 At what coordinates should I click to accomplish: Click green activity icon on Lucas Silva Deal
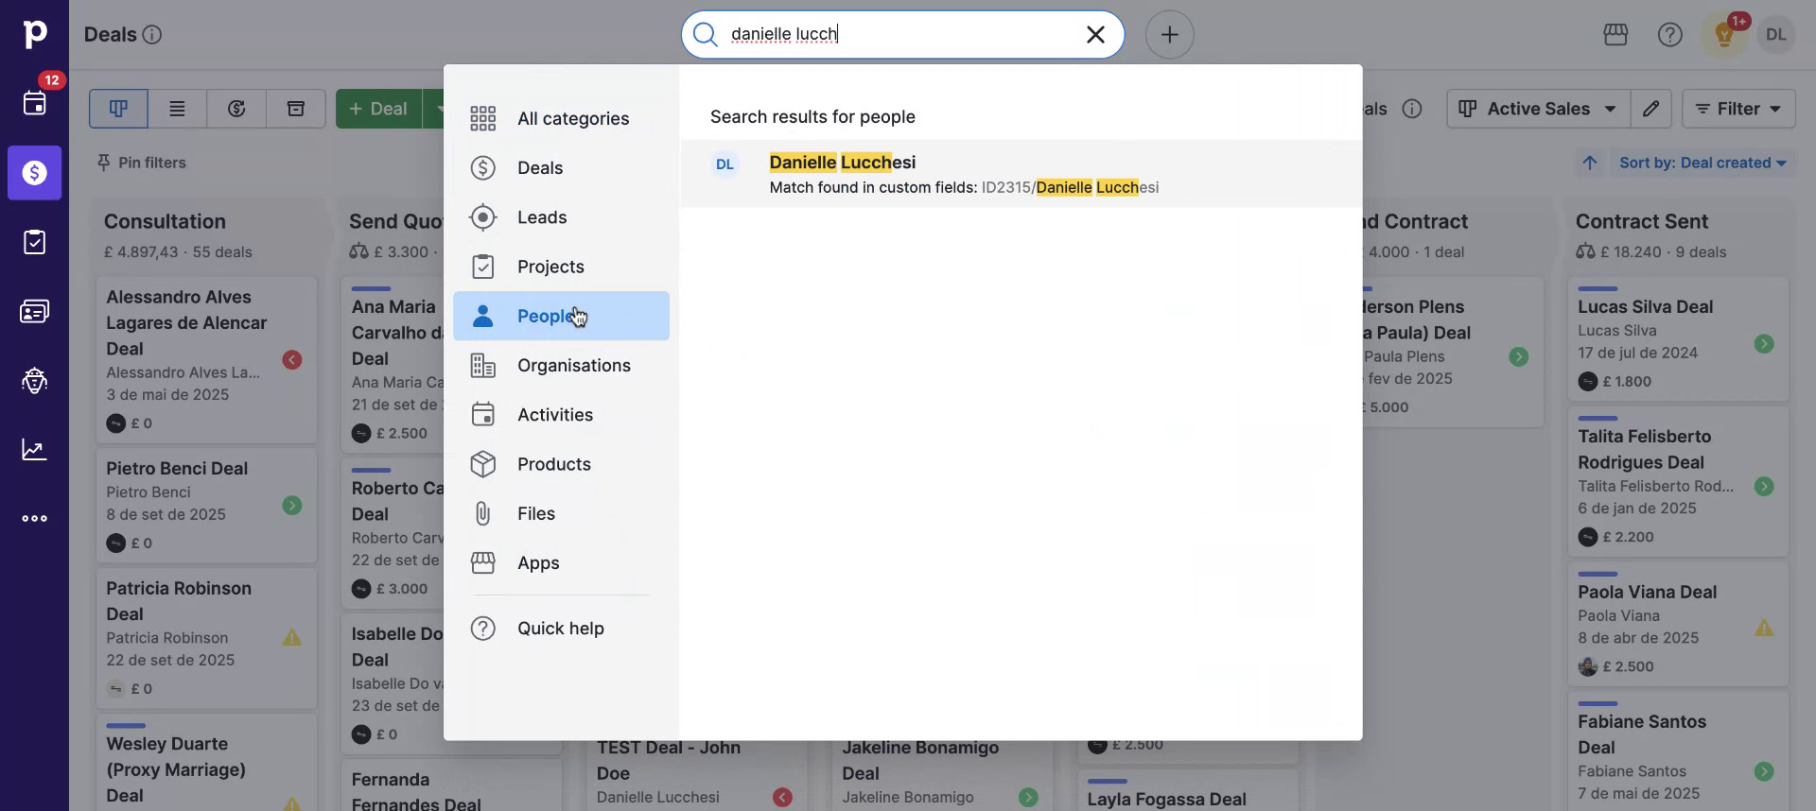click(x=1764, y=344)
